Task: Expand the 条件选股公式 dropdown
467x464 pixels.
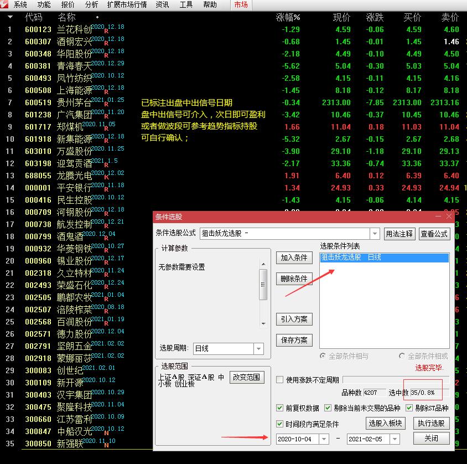Action: point(375,234)
